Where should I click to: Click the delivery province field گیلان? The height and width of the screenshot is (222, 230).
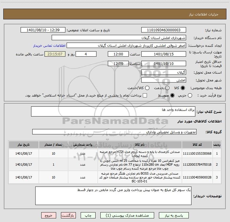click(x=164, y=72)
